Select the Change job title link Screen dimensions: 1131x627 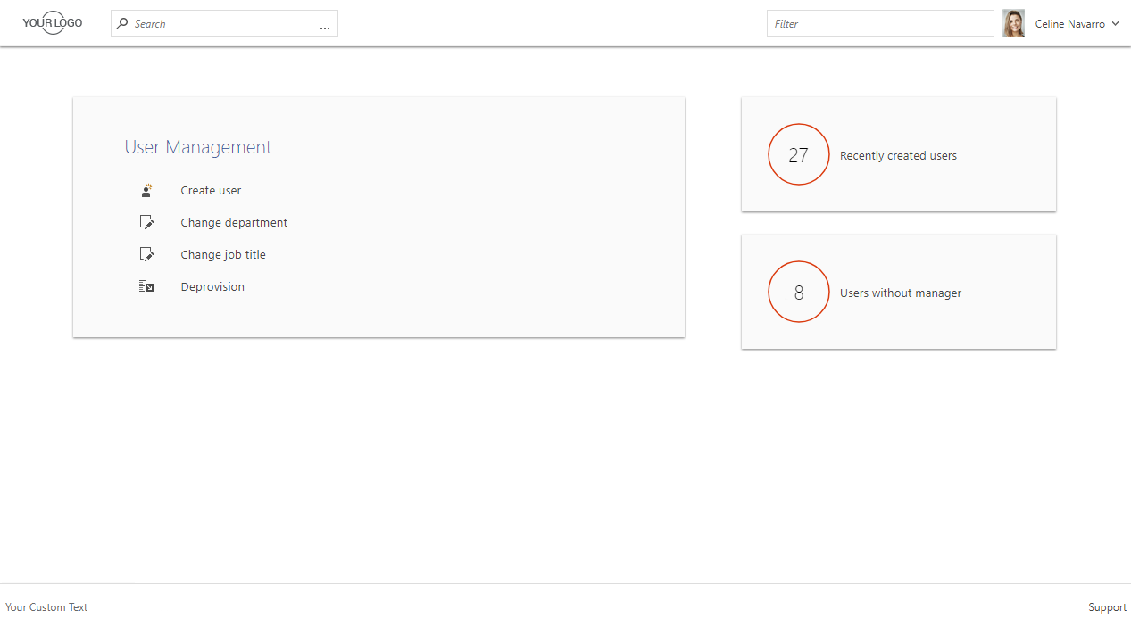223,254
